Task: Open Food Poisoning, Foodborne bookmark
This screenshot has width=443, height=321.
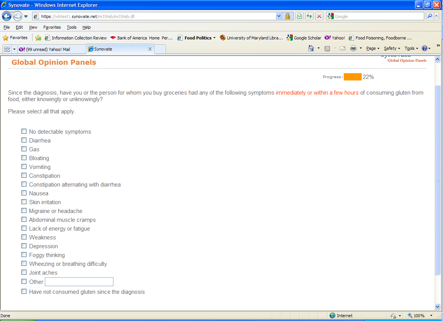Action: pos(380,38)
